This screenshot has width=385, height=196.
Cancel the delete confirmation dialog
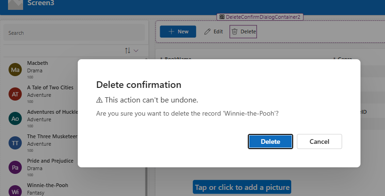(319, 141)
